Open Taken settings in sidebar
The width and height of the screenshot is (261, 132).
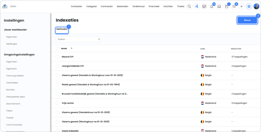9,111
